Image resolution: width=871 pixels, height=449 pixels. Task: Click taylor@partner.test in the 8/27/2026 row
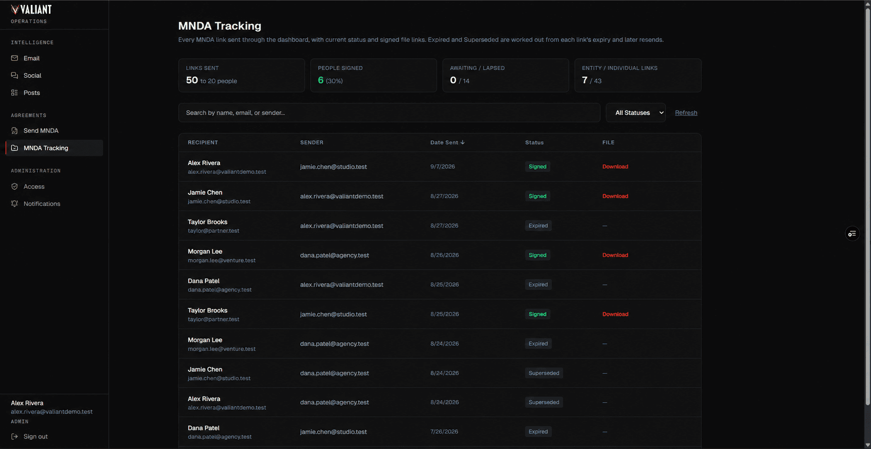click(214, 231)
